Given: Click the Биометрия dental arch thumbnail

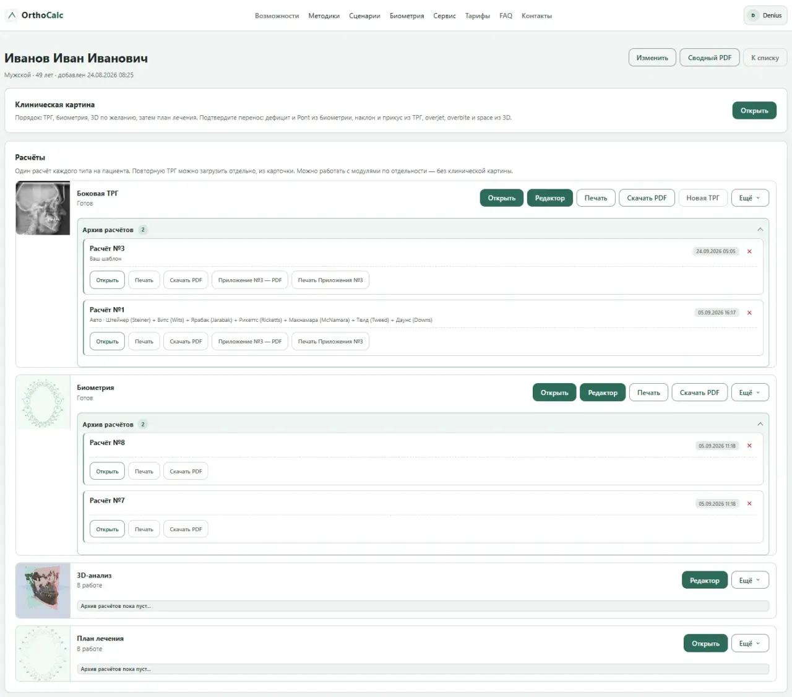Looking at the screenshot, I should 43,402.
